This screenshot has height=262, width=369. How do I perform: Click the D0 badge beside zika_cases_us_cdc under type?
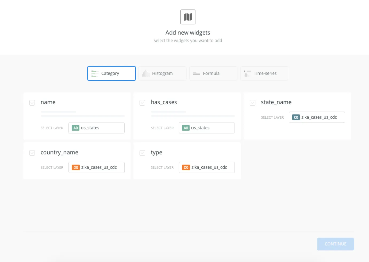[186, 167]
